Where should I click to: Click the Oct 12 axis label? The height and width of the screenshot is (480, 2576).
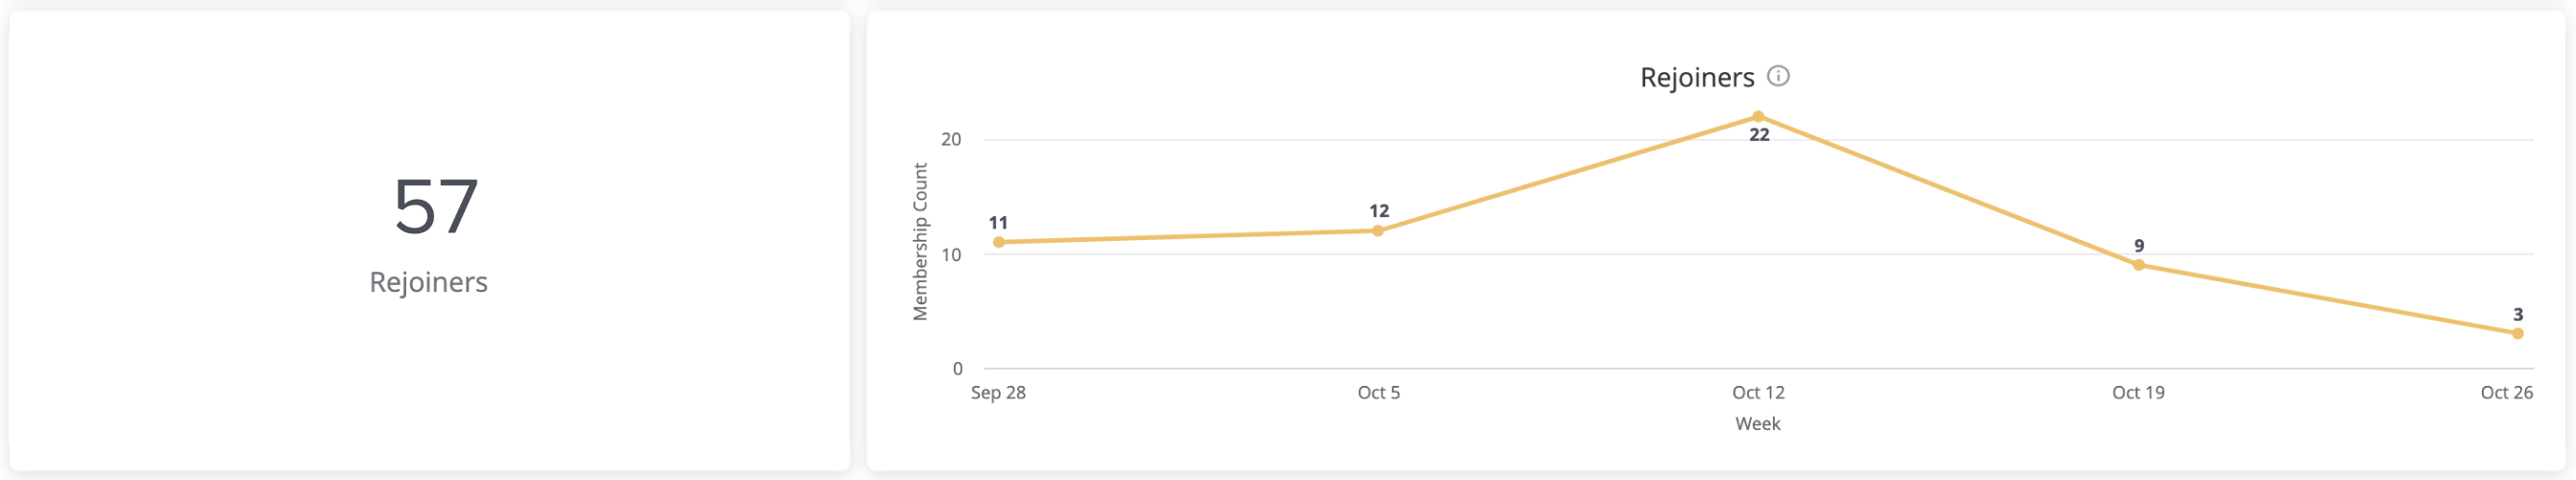pos(1758,393)
